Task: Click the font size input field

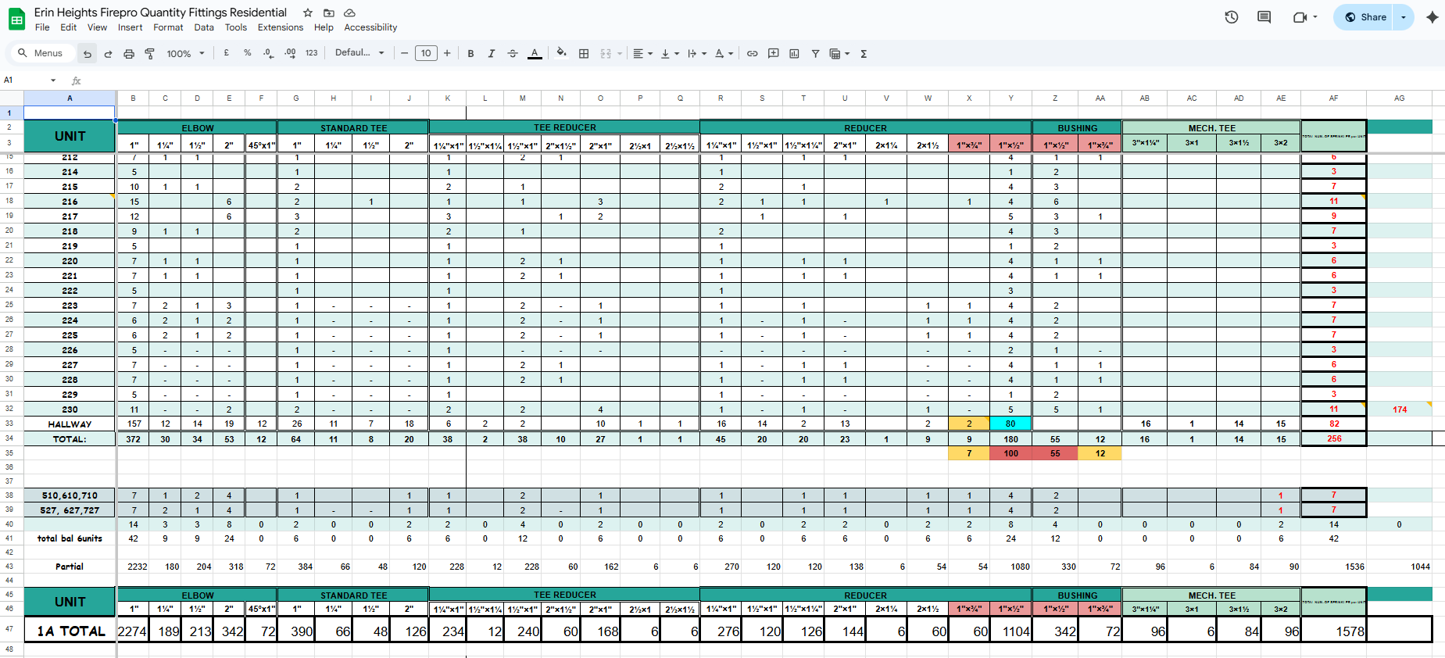Action: 426,53
